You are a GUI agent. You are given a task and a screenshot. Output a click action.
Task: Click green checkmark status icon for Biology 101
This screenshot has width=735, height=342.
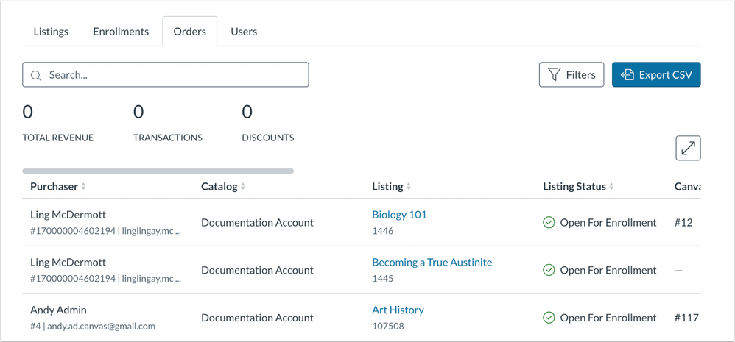[x=549, y=223]
